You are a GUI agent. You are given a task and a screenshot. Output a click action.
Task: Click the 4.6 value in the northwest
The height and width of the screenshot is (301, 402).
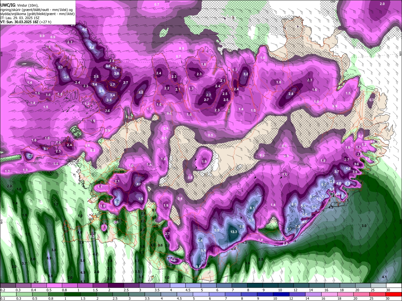click(x=92, y=47)
